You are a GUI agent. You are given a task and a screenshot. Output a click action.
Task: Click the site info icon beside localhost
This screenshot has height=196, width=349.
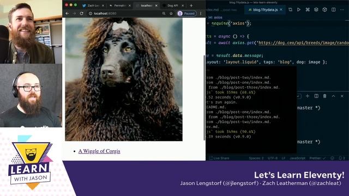[x=91, y=14]
